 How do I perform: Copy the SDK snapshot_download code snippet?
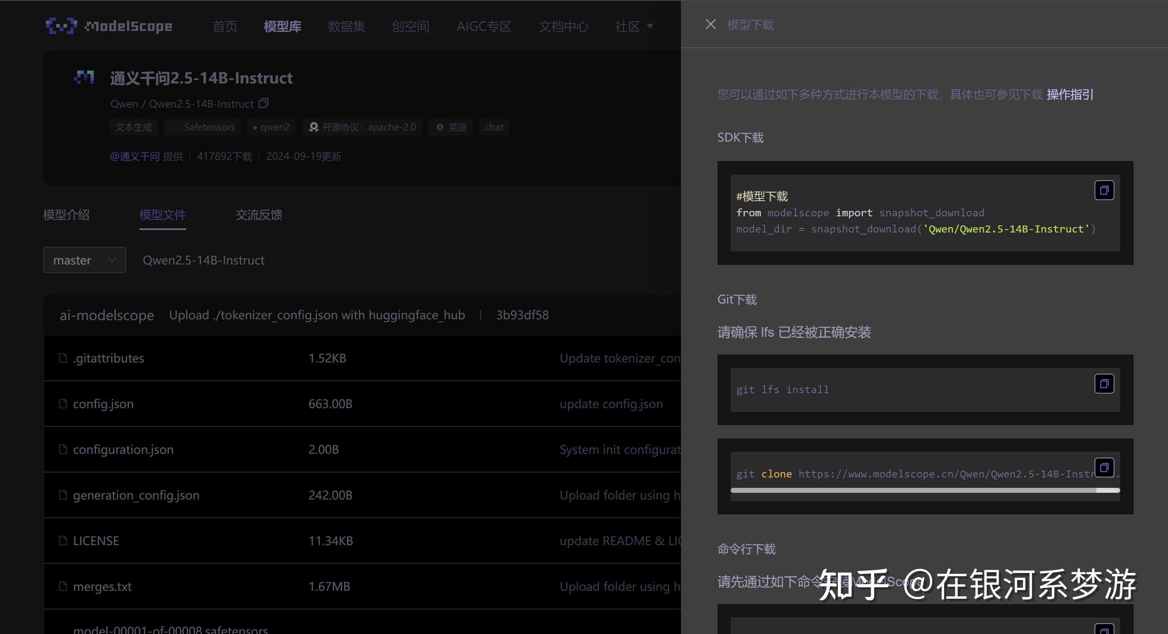(x=1104, y=190)
